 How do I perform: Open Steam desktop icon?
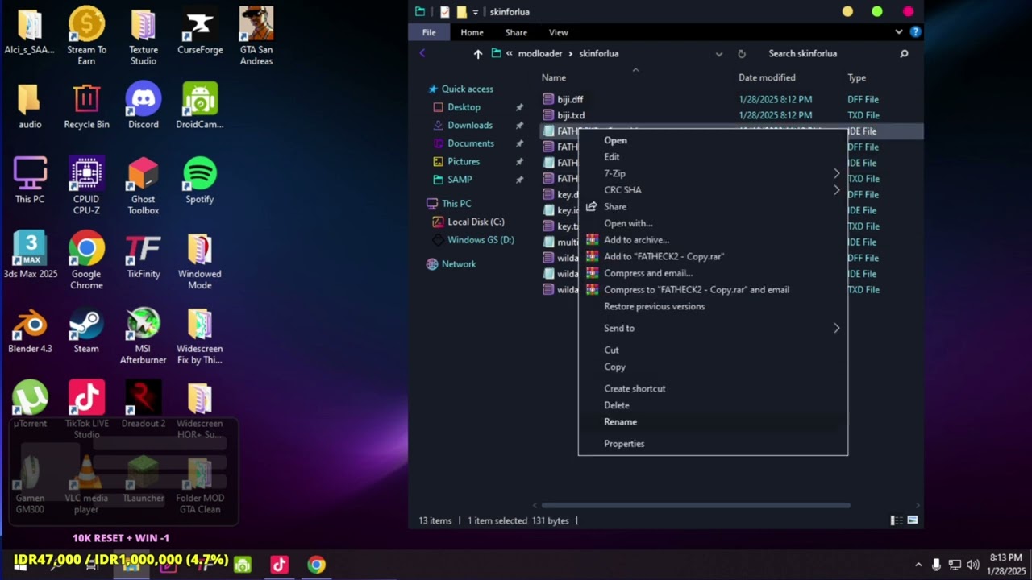pos(86,330)
